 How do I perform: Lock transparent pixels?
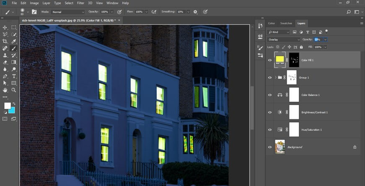point(277,47)
